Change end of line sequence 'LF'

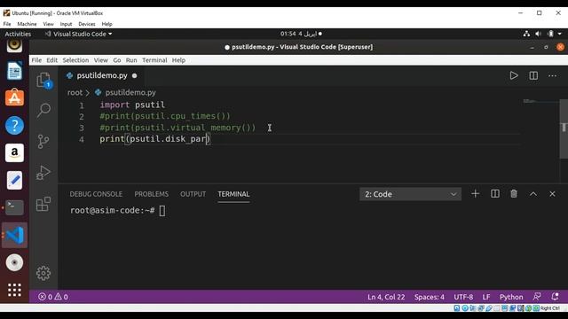coord(486,297)
